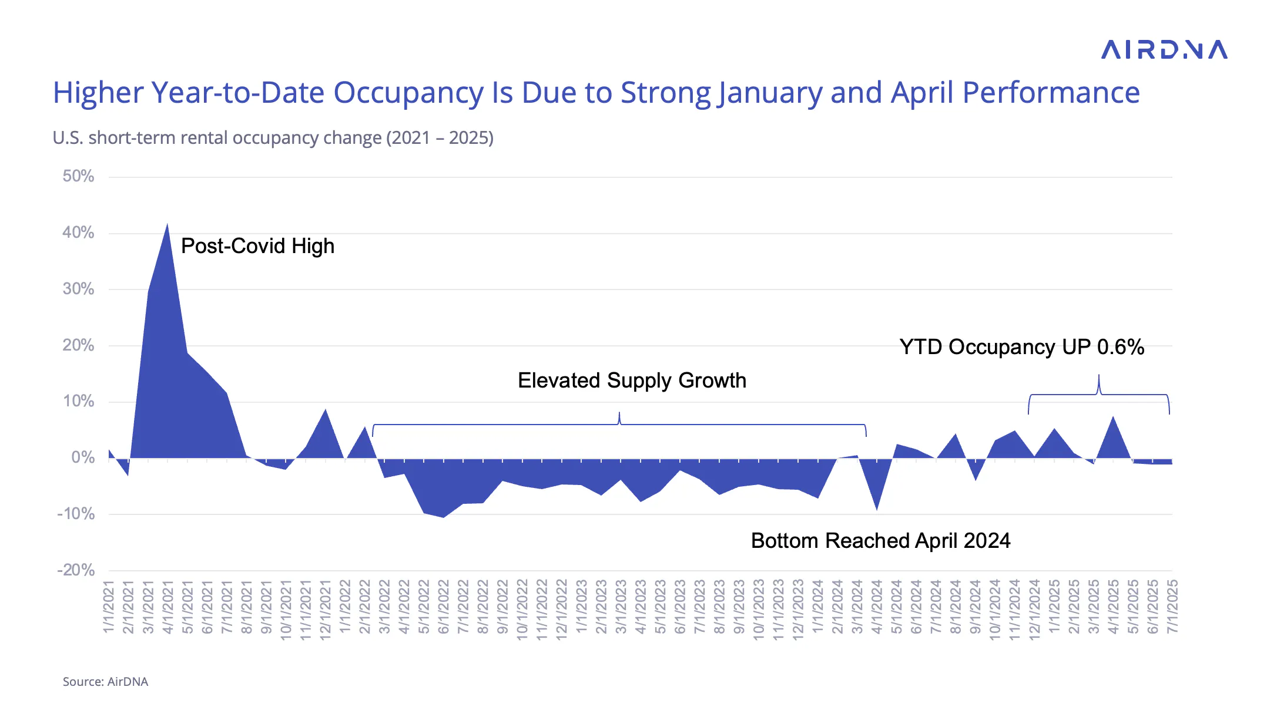Click the 30% y-axis label

click(78, 289)
